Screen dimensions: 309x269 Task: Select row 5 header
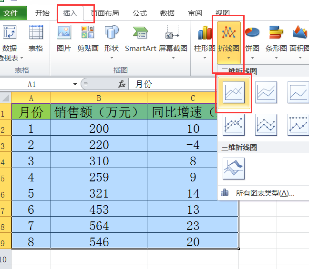click(x=6, y=176)
